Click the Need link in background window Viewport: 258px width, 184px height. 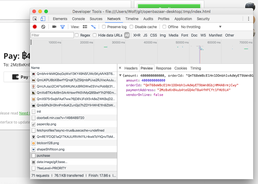coord(24,113)
